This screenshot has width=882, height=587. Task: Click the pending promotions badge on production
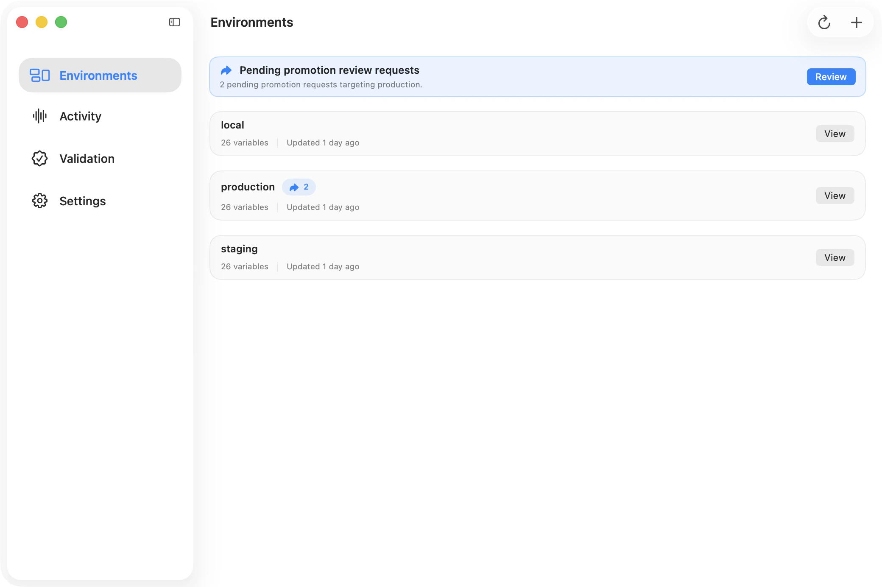[299, 187]
